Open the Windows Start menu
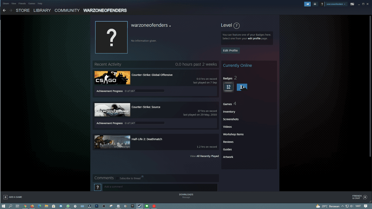 point(3,206)
